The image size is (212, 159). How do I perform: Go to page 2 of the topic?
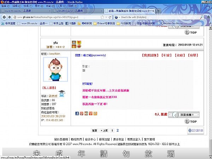point(118,130)
